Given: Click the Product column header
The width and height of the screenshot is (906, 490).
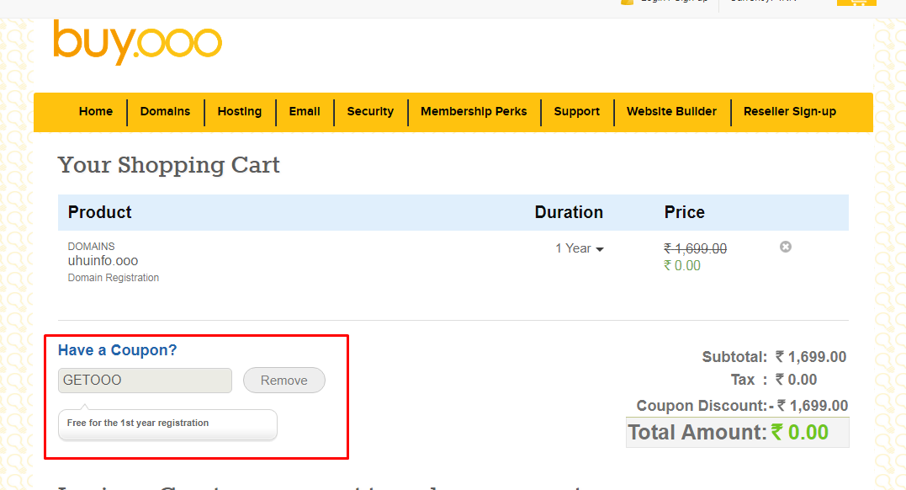Looking at the screenshot, I should click(99, 212).
